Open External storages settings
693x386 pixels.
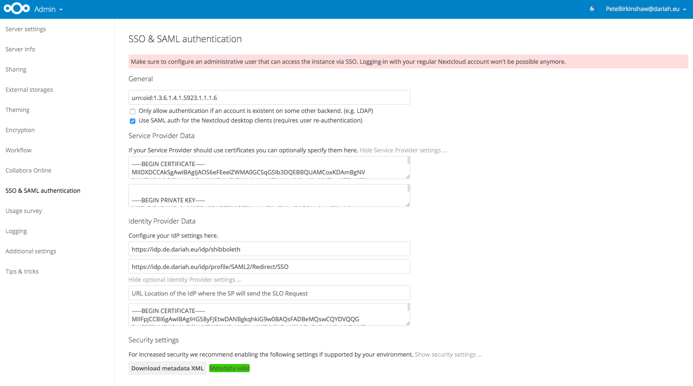[29, 90]
